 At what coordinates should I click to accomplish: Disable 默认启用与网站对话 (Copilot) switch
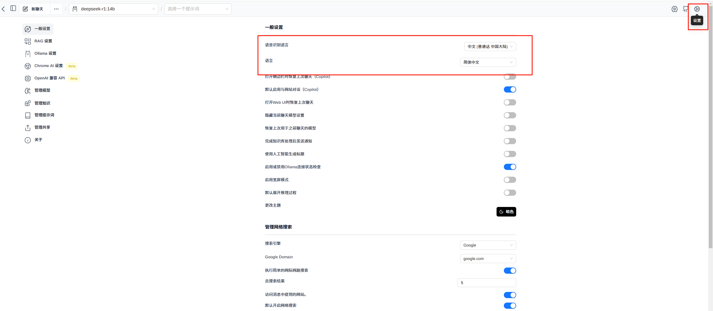pos(510,89)
